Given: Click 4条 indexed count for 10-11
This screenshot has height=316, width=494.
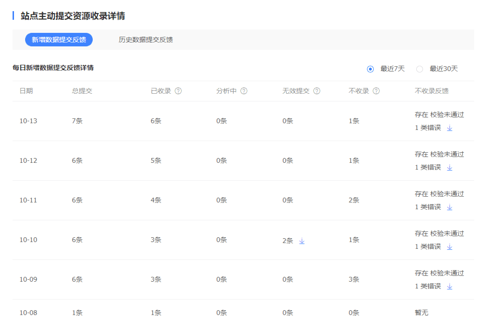Looking at the screenshot, I should pyautogui.click(x=156, y=200).
